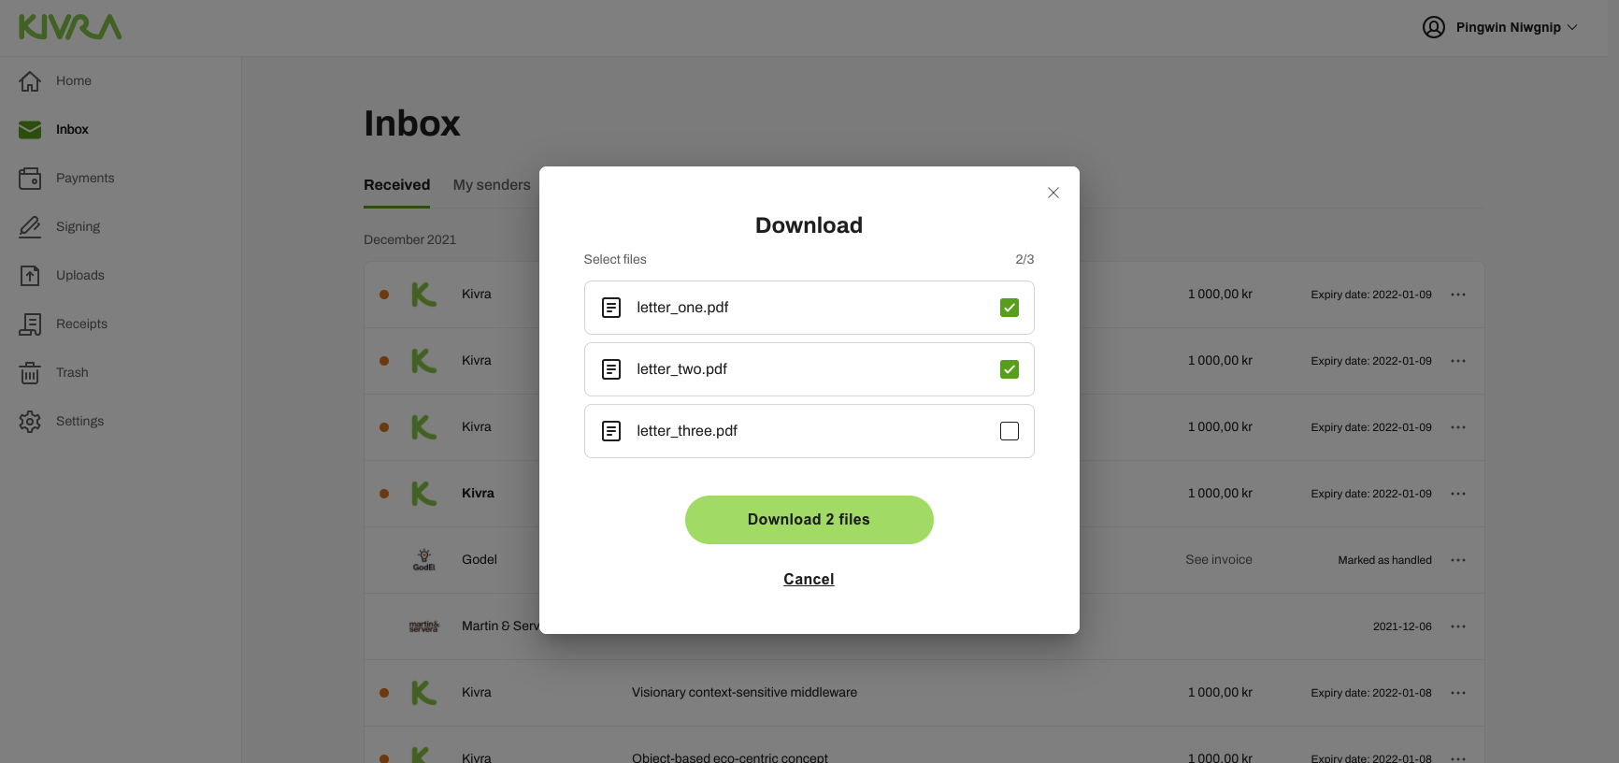Click the 2/3 selection counter
Image resolution: width=1619 pixels, height=763 pixels.
coord(1024,260)
